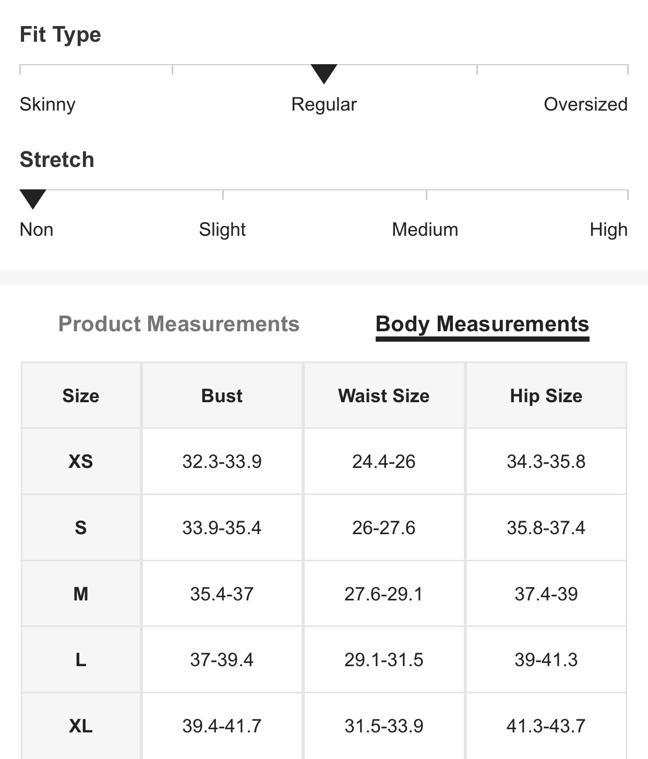Click the Skinny fit label
Image resolution: width=648 pixels, height=759 pixels.
click(x=47, y=104)
